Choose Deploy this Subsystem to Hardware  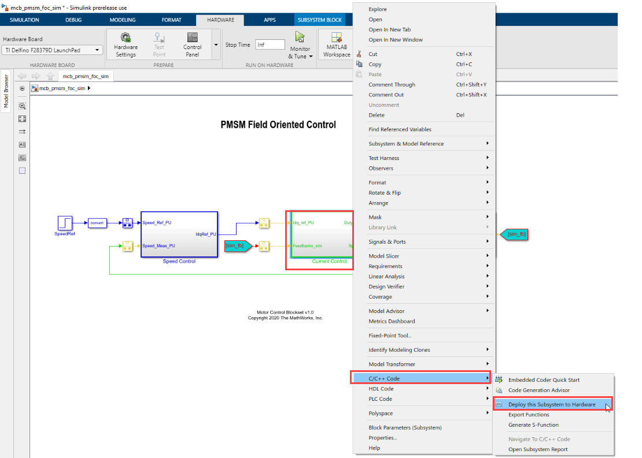(x=551, y=404)
